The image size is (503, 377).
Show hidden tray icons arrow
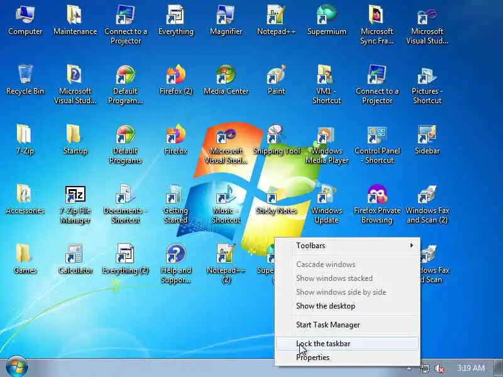coord(409,368)
